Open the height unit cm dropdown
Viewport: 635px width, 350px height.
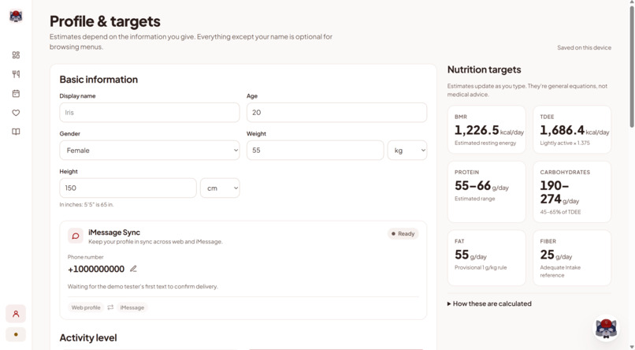[220, 188]
